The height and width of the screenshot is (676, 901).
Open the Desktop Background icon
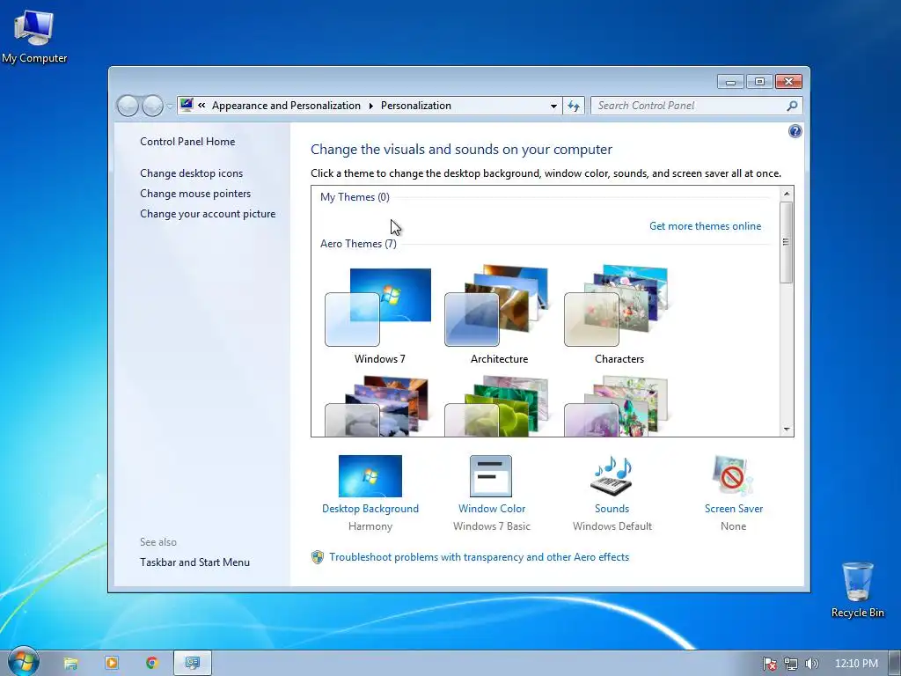point(370,476)
